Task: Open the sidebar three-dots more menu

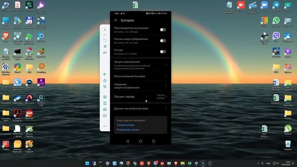Action: pyautogui.click(x=105, y=126)
